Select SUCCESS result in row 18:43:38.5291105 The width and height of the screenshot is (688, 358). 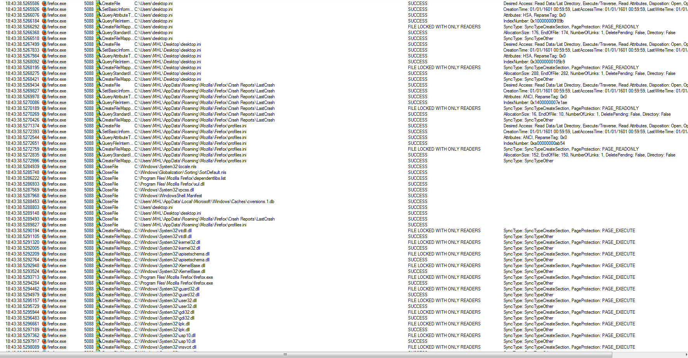point(418,236)
